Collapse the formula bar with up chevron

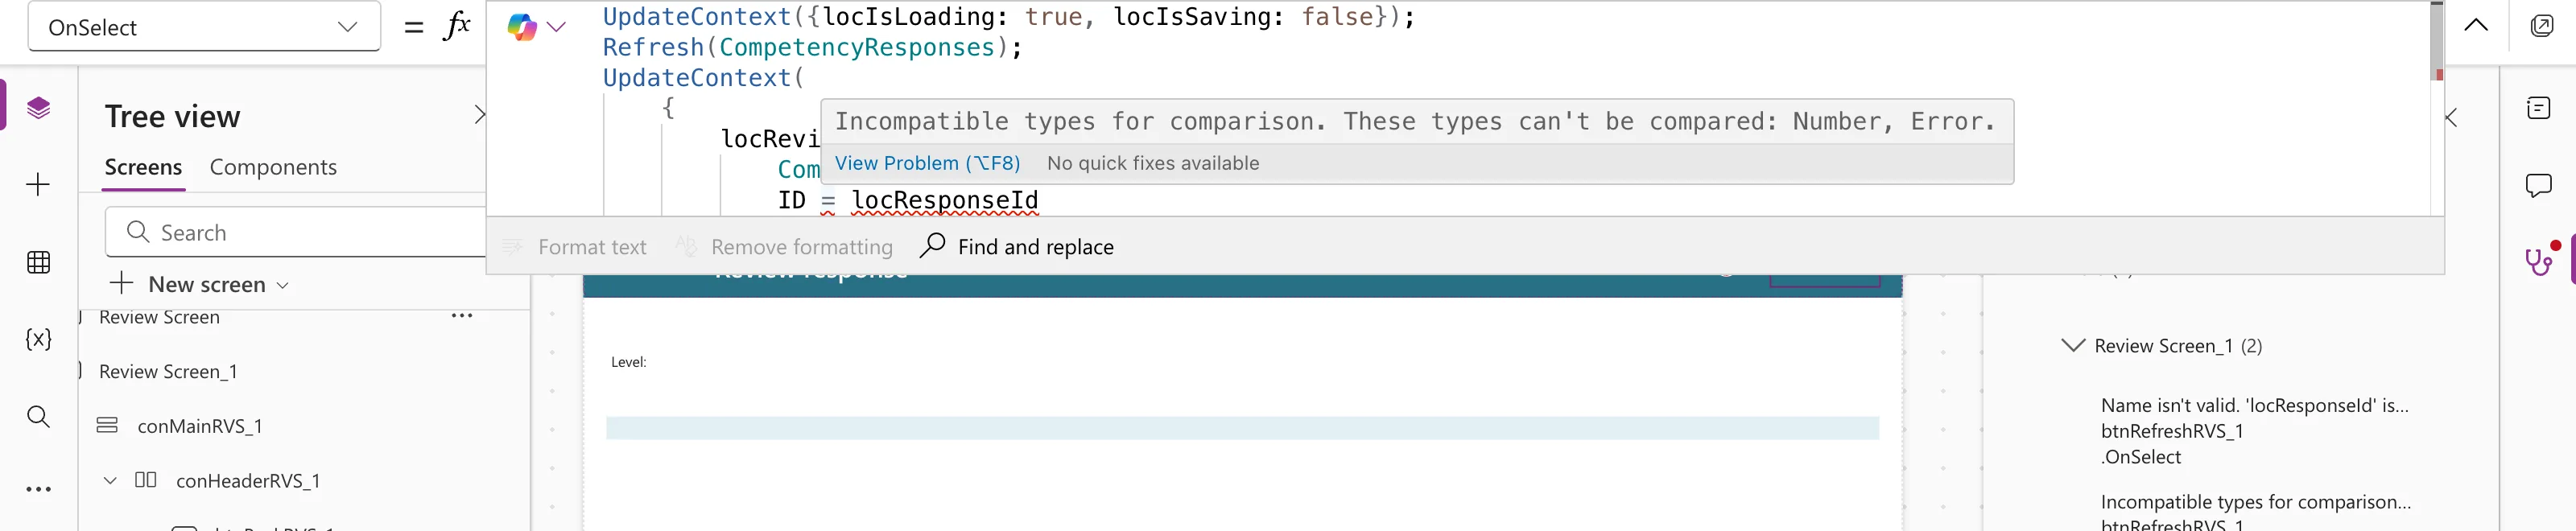[2476, 25]
